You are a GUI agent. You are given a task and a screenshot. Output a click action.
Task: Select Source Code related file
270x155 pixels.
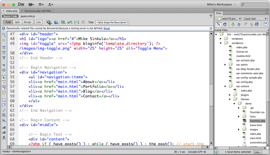pos(10,16)
